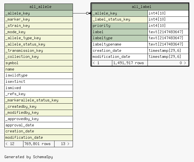Select _label_status_key column in all_label
Screen dimensions: 194x162
[120, 19]
